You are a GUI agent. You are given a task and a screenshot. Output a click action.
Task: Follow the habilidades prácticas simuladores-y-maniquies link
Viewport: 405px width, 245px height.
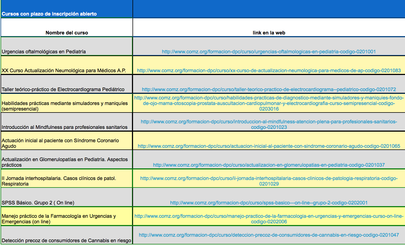click(x=269, y=103)
